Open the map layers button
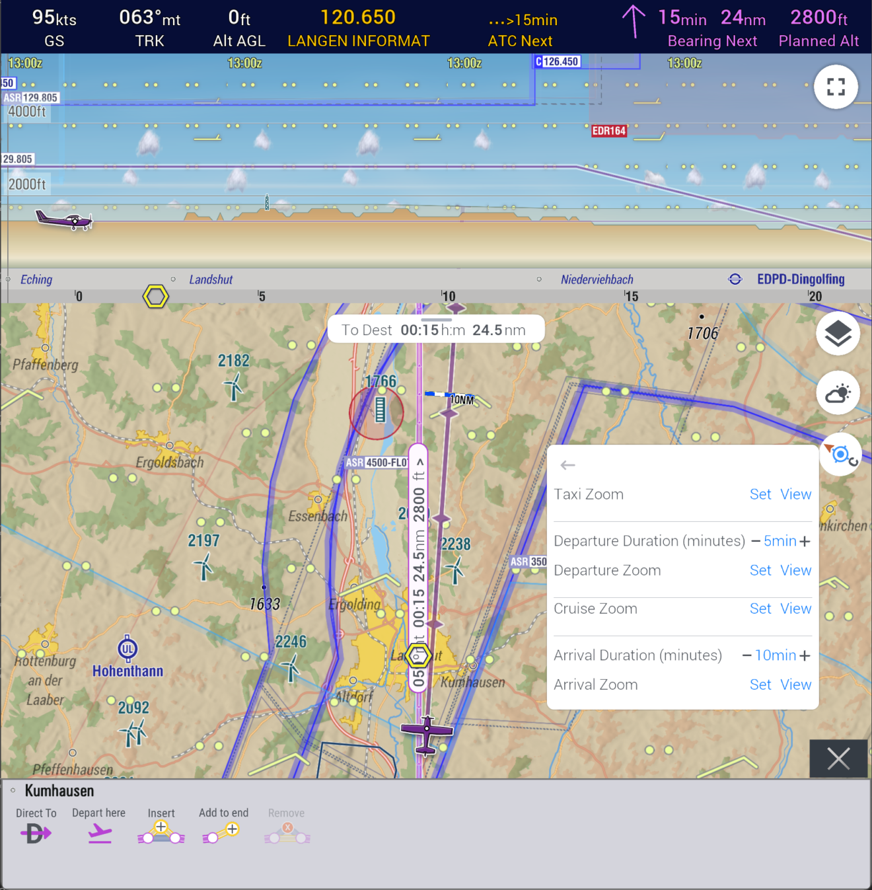Viewport: 872px width, 890px height. click(838, 334)
